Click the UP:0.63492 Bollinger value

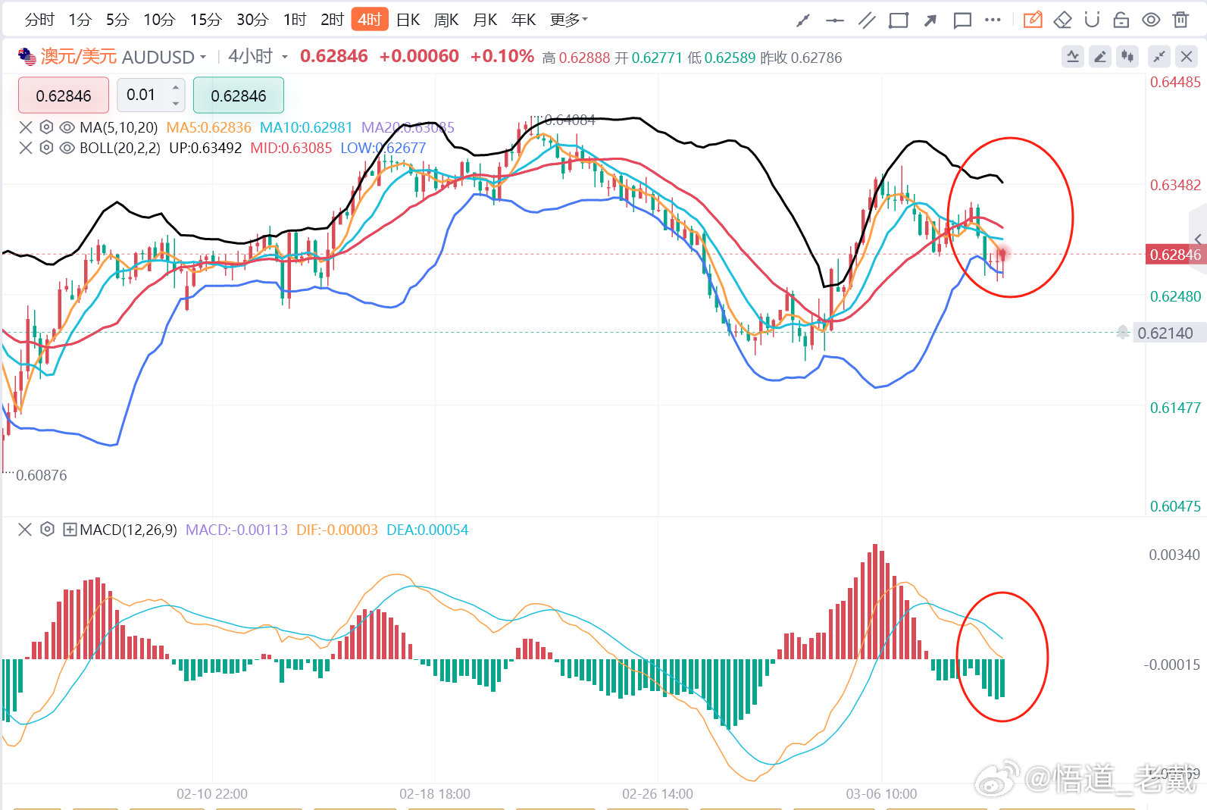(205, 148)
